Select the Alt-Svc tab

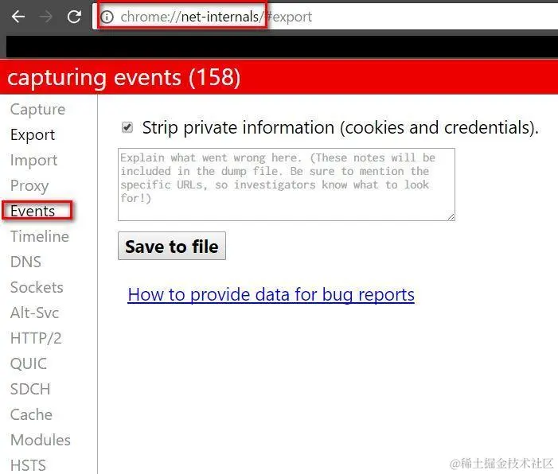(x=34, y=313)
